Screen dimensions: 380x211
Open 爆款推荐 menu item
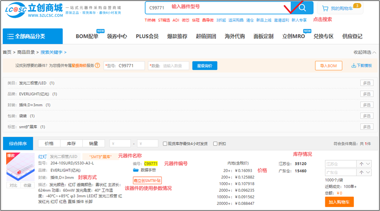click(177, 36)
